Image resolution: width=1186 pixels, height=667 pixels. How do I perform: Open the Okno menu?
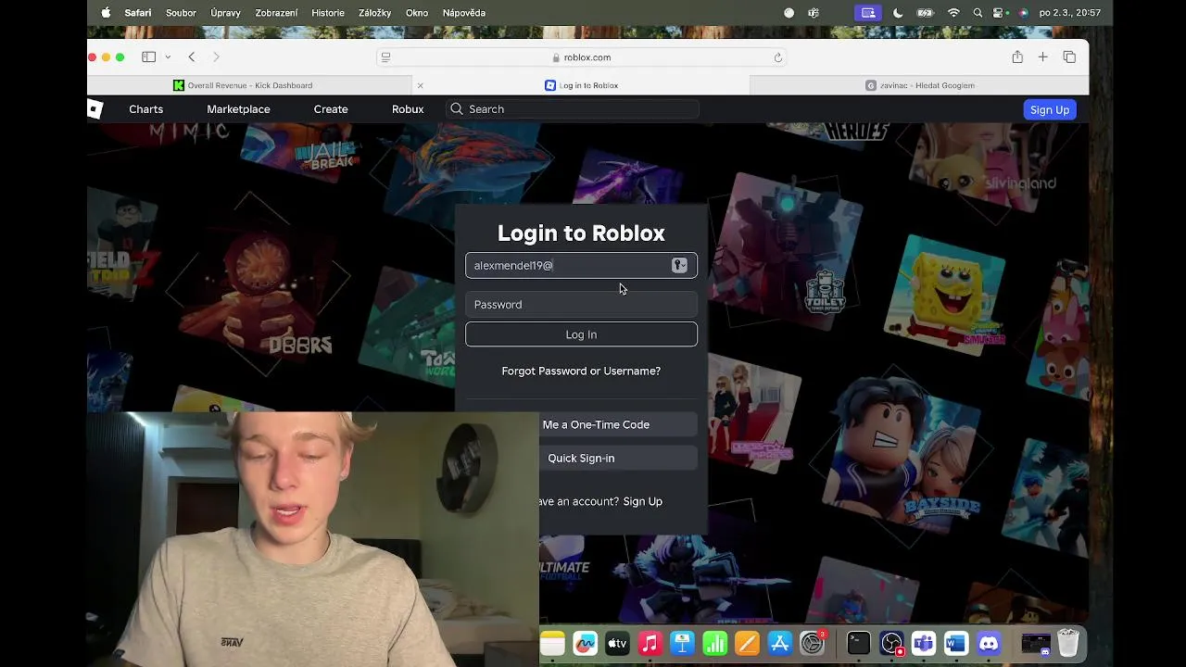(x=417, y=13)
